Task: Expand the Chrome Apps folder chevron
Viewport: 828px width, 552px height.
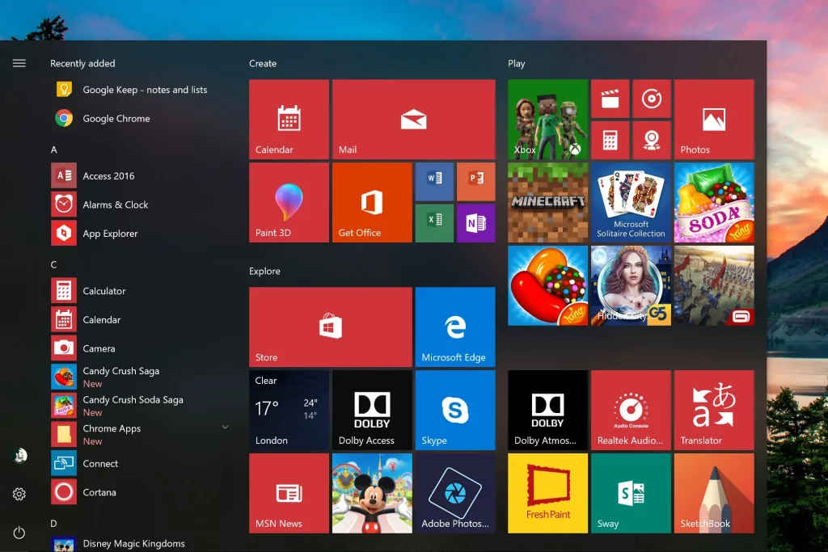Action: [225, 428]
